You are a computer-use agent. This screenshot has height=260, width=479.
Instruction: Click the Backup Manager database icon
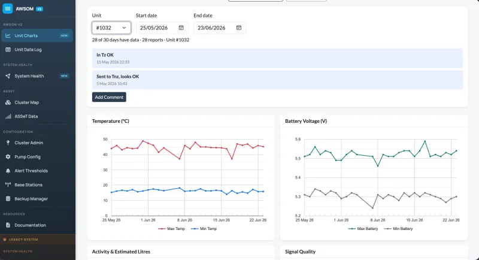click(x=8, y=198)
